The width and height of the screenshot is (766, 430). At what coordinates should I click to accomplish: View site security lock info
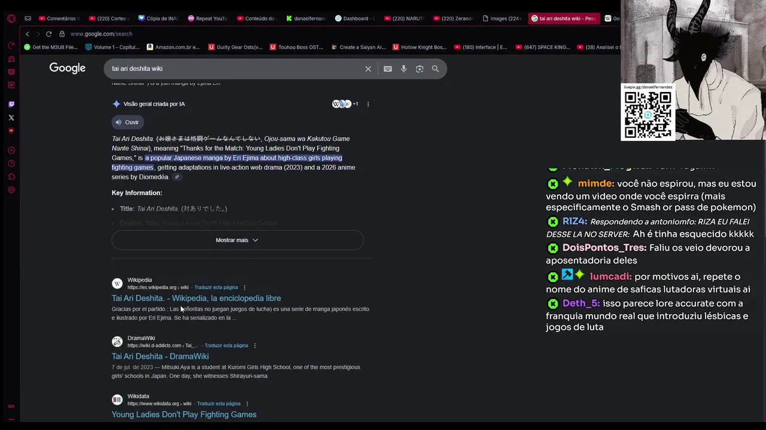click(x=62, y=34)
